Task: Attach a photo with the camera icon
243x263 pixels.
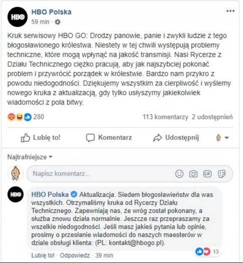Action: [193, 174]
